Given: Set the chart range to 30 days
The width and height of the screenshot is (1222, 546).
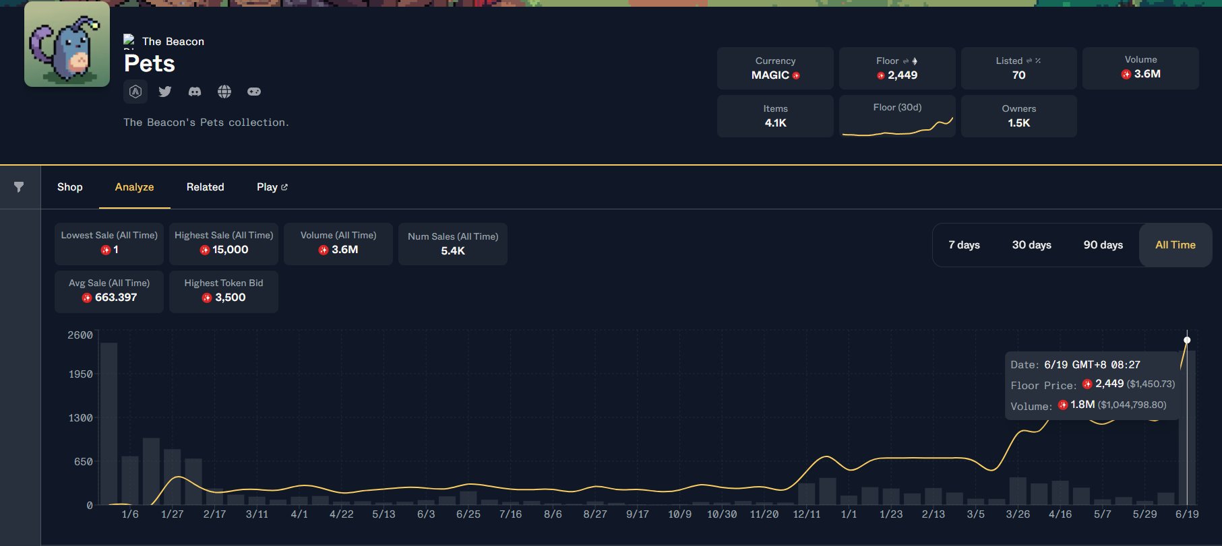Looking at the screenshot, I should tap(1032, 245).
